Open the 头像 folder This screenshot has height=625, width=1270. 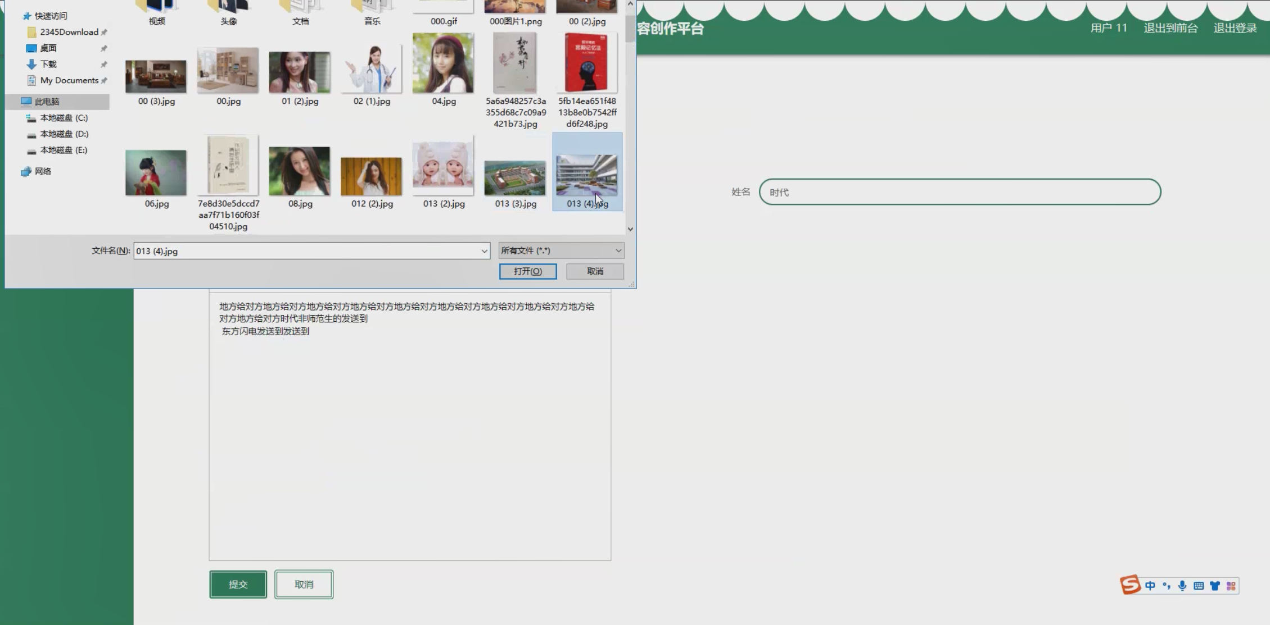[228, 13]
